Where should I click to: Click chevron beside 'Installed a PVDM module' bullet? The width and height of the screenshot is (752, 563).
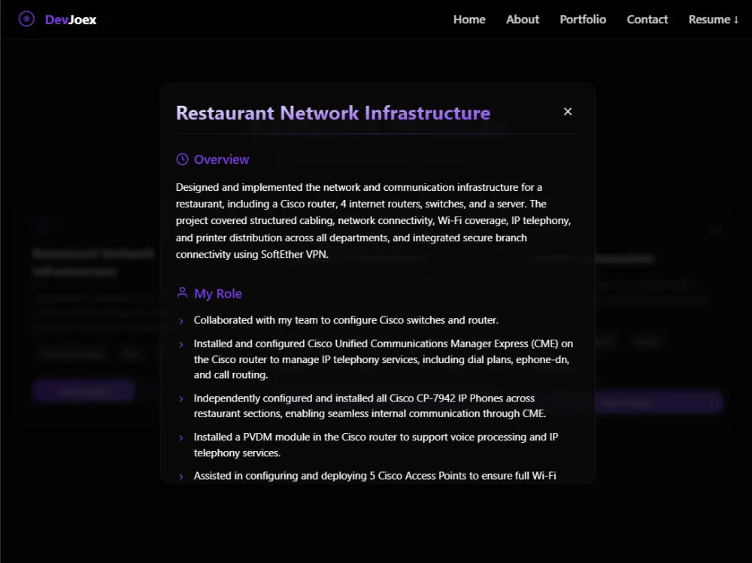[x=180, y=437]
